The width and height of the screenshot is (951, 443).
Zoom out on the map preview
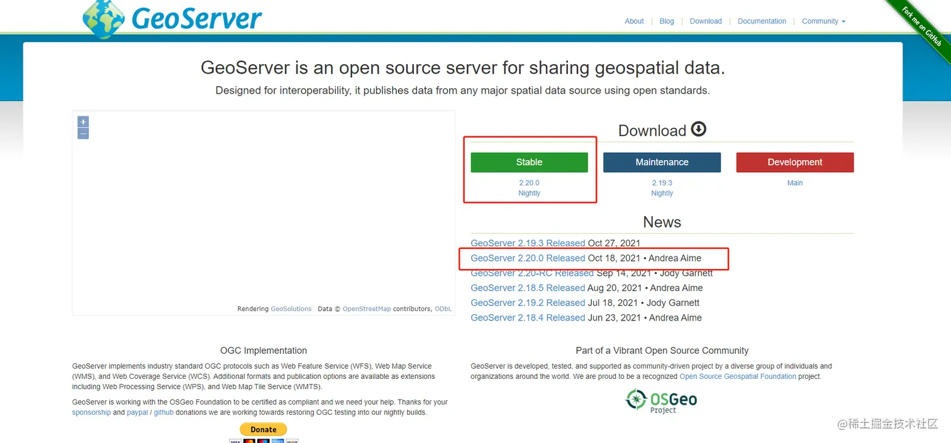(83, 133)
